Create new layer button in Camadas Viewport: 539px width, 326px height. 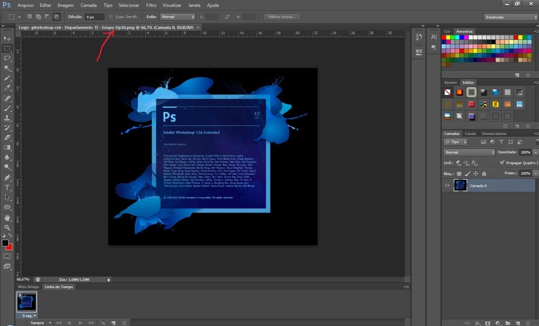[x=518, y=323]
